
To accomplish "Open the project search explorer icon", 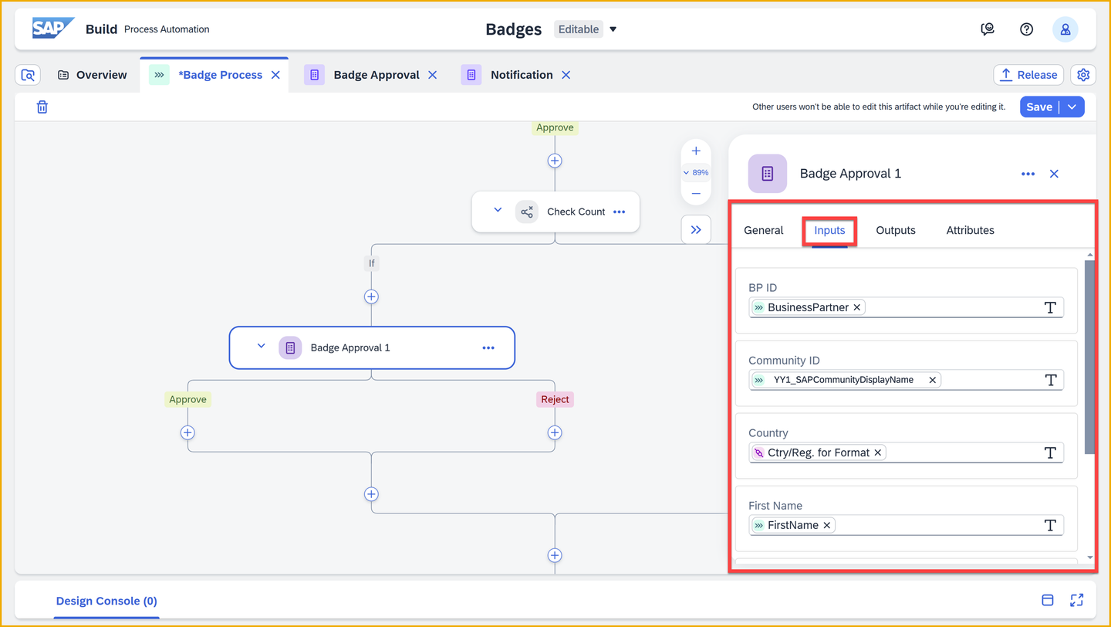I will (x=29, y=75).
